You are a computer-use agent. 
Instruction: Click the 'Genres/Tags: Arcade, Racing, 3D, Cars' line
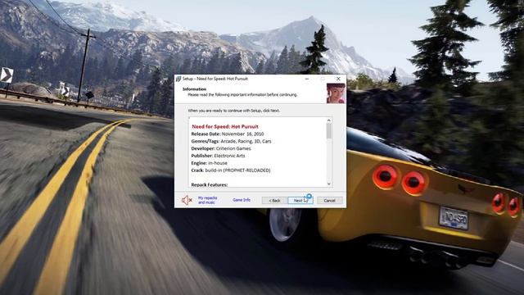[231, 141]
